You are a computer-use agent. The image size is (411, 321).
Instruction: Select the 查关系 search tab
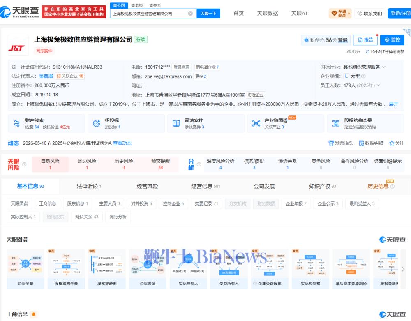tap(155, 5)
